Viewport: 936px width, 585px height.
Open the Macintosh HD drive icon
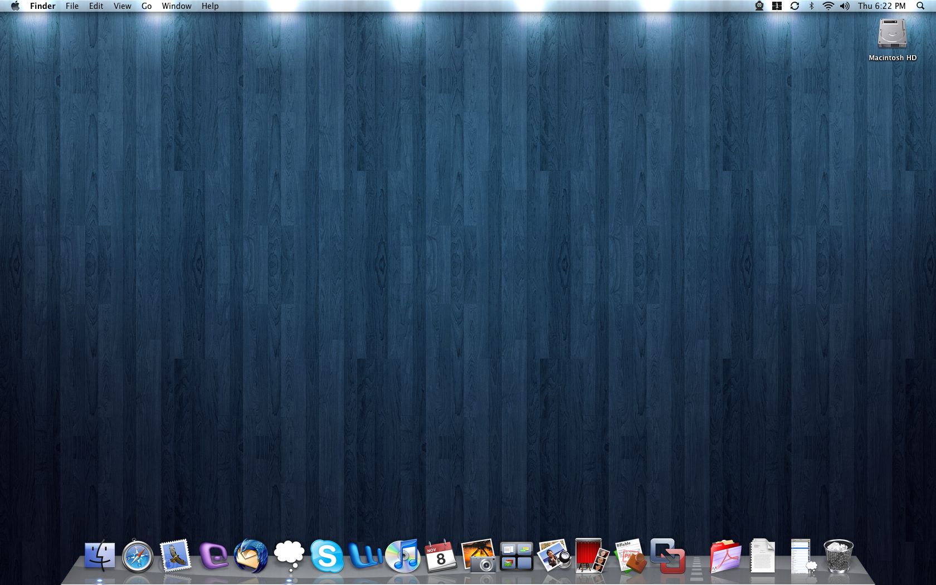pyautogui.click(x=893, y=33)
